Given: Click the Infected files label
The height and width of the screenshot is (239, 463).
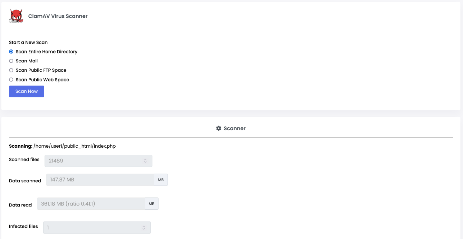Looking at the screenshot, I should 24,226.
